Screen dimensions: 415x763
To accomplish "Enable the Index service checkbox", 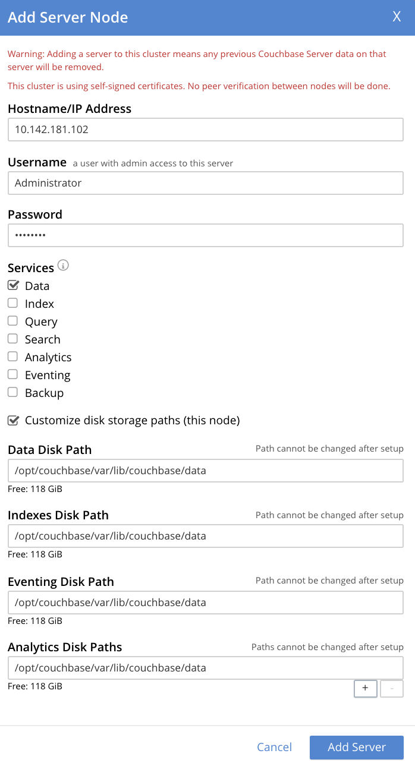I will point(12,303).
